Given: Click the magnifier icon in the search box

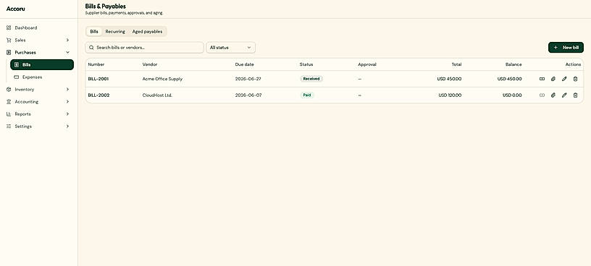Looking at the screenshot, I should (91, 48).
